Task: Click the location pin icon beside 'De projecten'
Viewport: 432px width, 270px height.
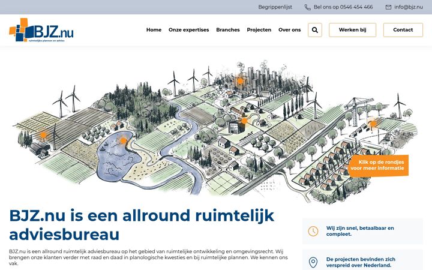Action: 313,262
